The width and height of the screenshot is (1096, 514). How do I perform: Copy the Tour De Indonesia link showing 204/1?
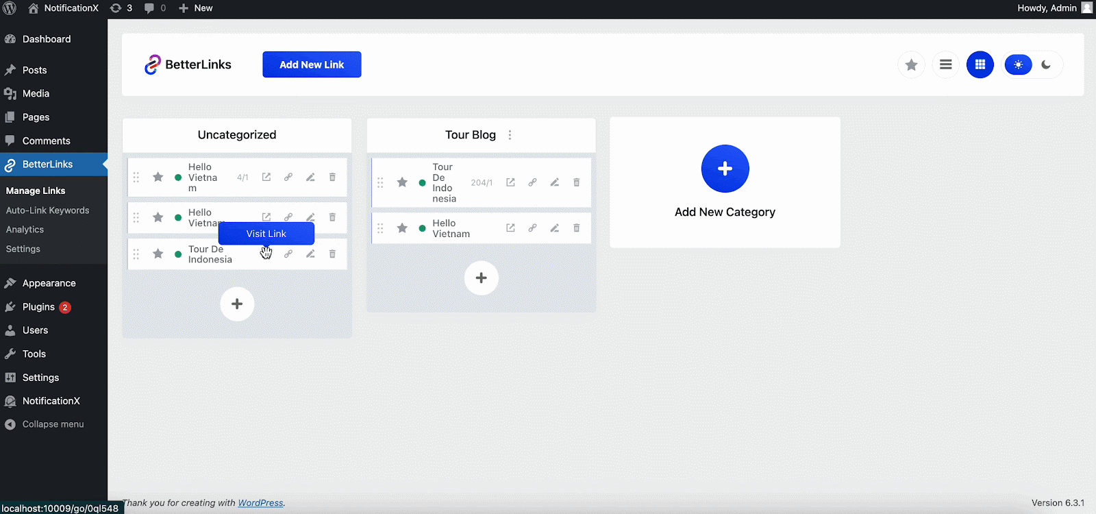pos(532,182)
